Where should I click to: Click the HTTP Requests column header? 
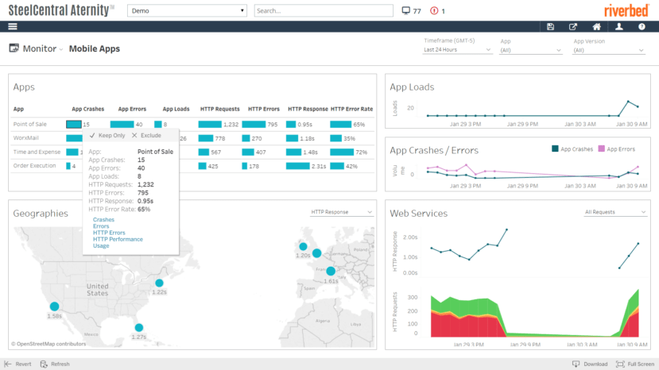220,109
